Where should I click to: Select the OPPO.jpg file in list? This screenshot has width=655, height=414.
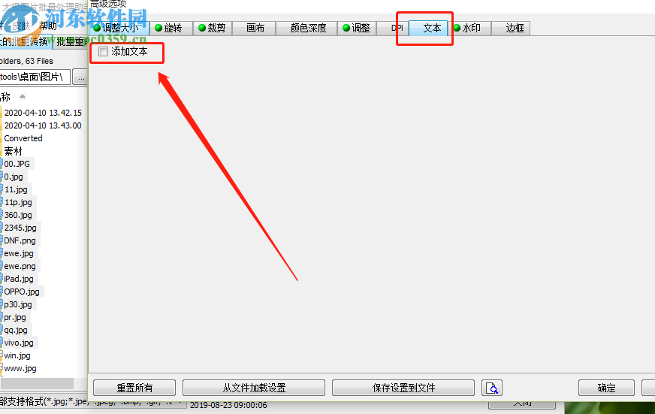click(22, 292)
